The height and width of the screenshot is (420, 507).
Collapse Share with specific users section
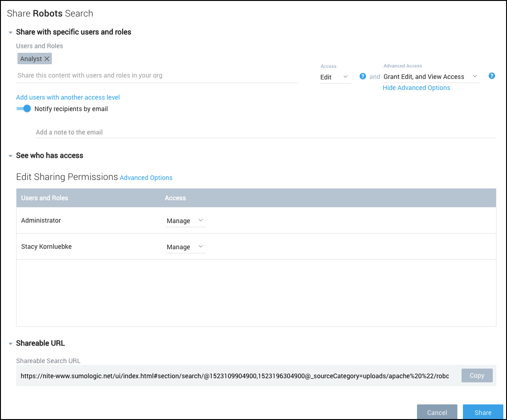11,32
